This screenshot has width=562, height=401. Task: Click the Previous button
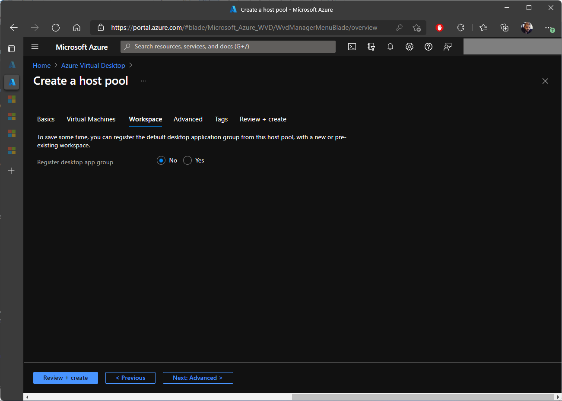tap(130, 378)
